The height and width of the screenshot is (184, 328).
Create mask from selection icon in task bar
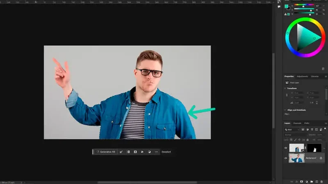point(135,152)
